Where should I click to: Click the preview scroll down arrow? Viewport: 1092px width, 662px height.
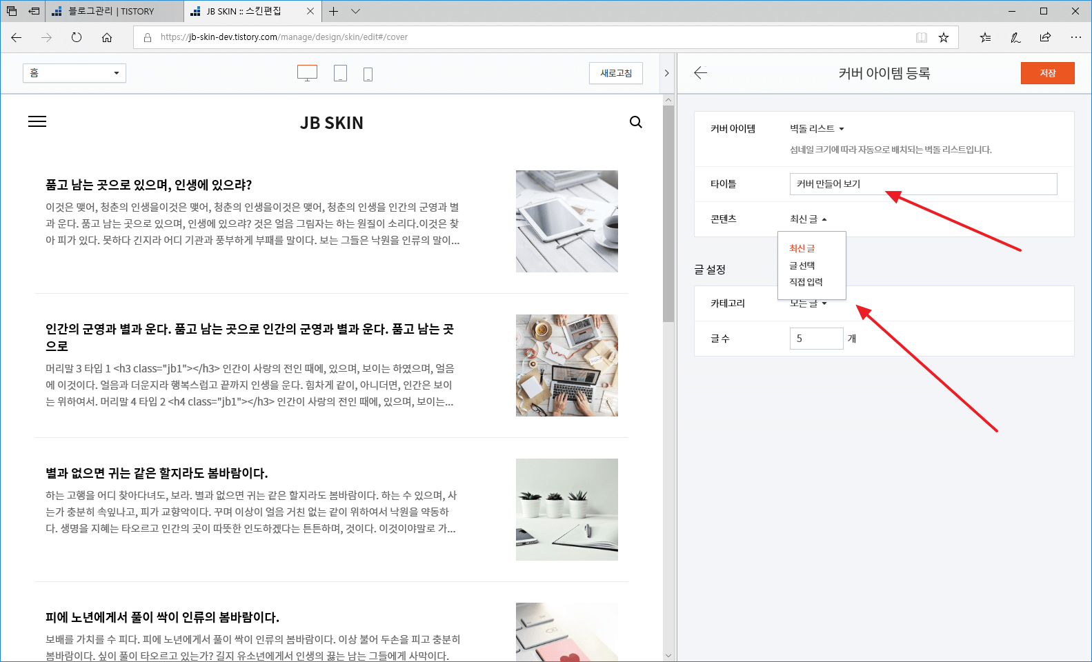click(668, 655)
